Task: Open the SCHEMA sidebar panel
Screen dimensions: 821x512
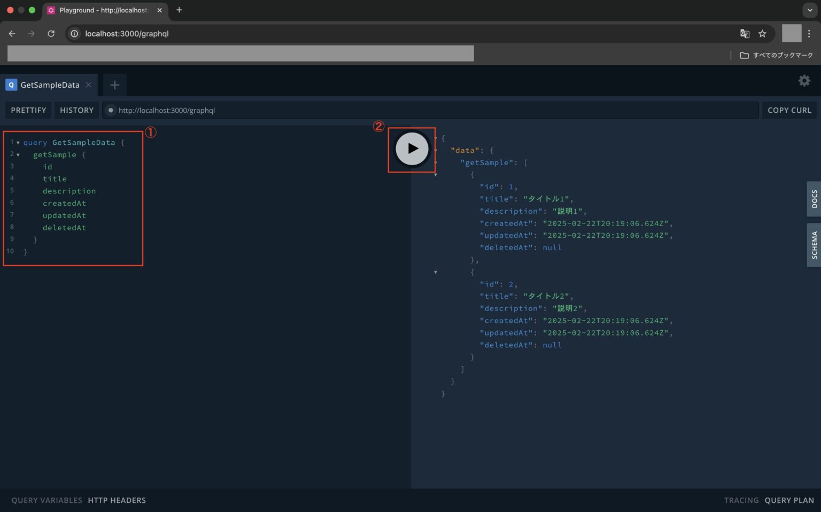Action: pos(814,245)
